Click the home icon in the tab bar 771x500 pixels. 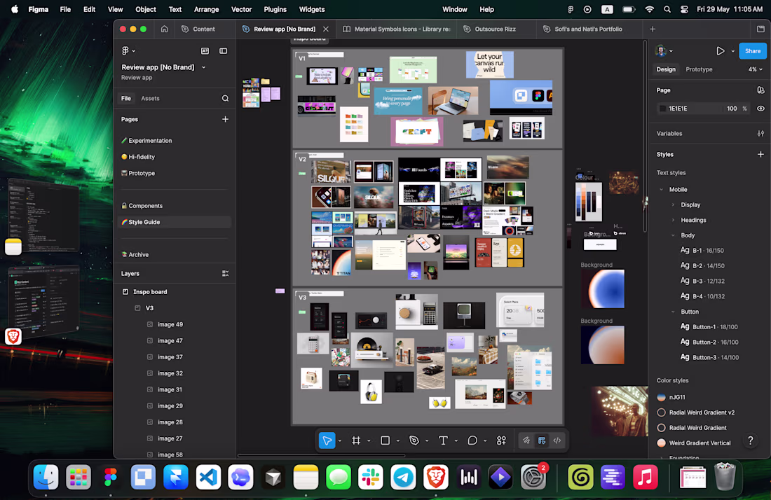(x=164, y=29)
